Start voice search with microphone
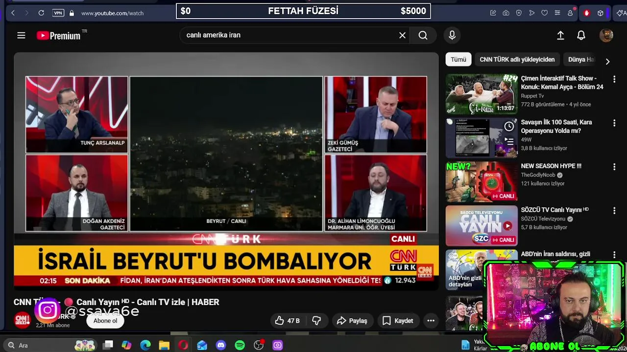 [x=452, y=35]
